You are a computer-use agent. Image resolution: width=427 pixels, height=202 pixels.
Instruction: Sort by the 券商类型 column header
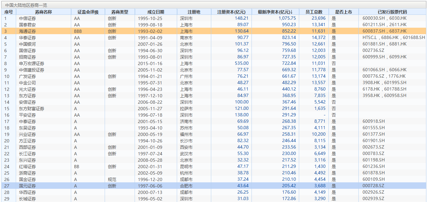pos(119,12)
